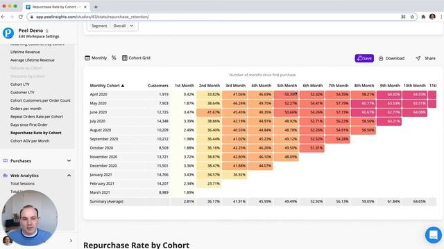This screenshot has height=249, width=444.
Task: Open Edit Workspace Settings
Action: pyautogui.click(x=39, y=37)
